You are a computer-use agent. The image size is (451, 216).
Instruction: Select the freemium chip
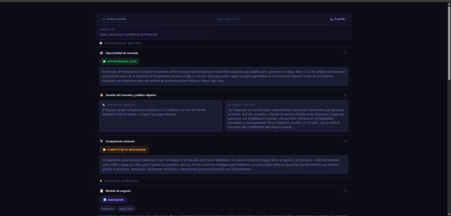tap(108, 209)
